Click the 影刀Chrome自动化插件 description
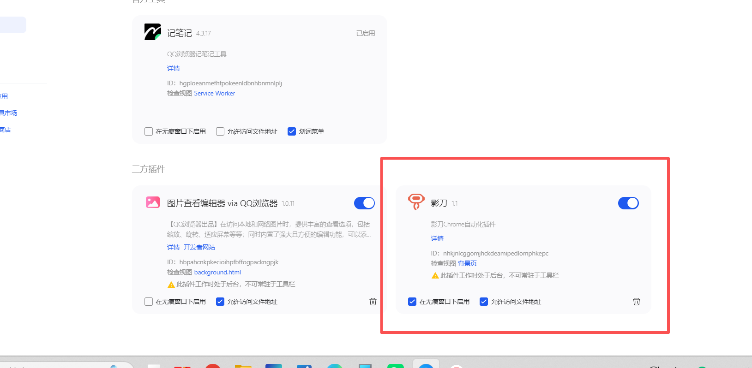This screenshot has width=752, height=368. point(463,224)
